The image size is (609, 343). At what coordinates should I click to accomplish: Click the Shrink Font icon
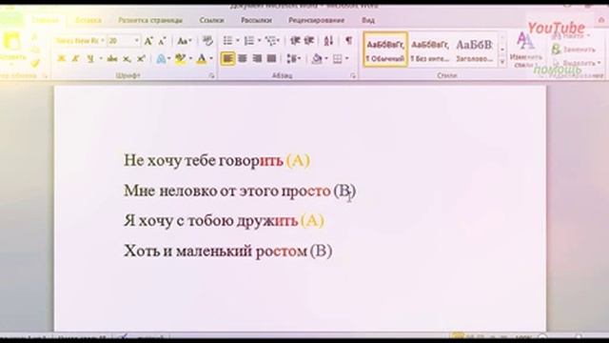pos(163,41)
